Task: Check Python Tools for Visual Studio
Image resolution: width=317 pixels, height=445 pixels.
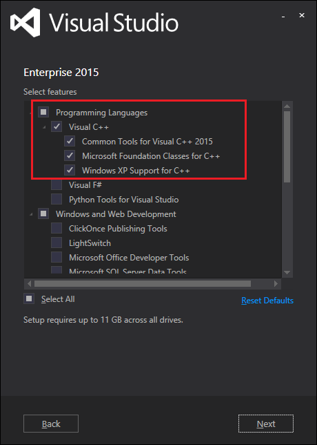Action: (57, 199)
